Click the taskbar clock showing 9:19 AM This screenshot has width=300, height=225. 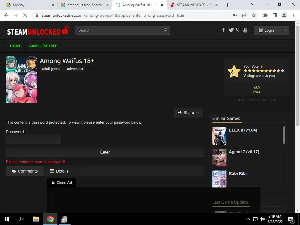pos(275,219)
